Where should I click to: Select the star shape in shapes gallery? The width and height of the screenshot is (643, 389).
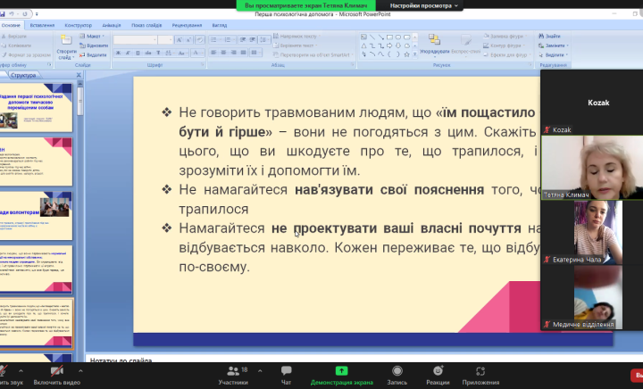[x=407, y=54]
